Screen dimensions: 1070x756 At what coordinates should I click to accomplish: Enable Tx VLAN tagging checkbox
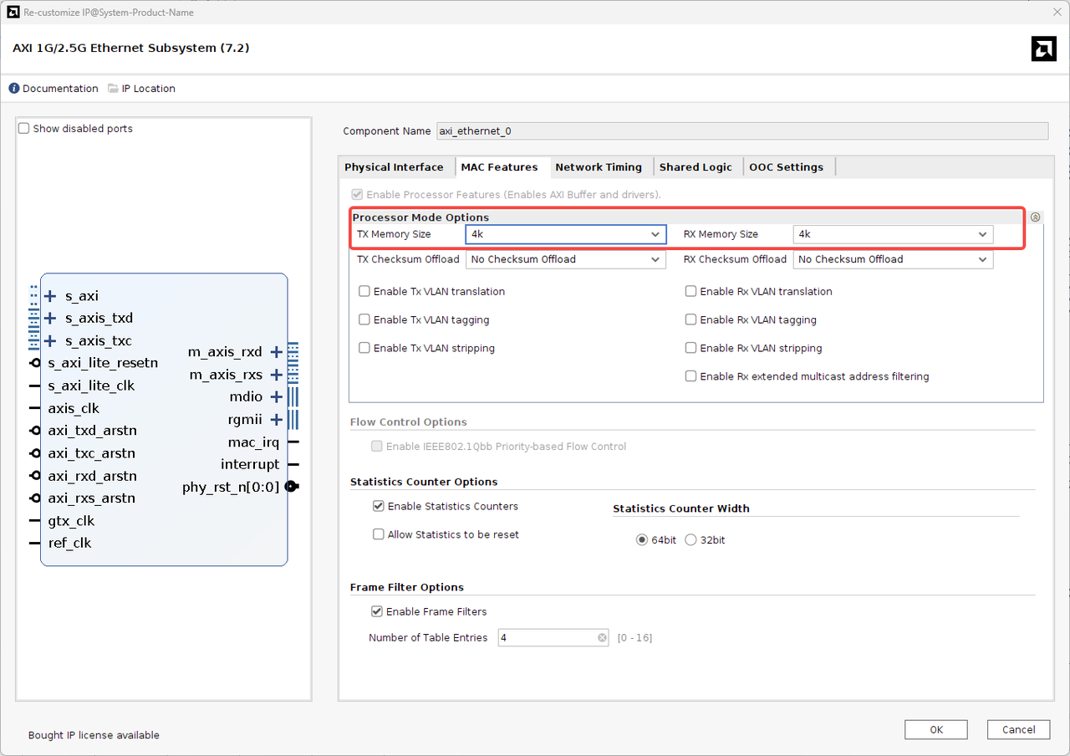[x=364, y=320]
